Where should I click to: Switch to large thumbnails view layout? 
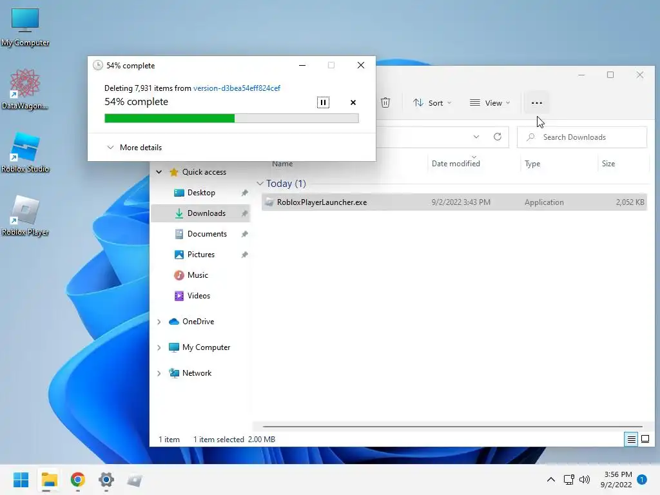(645, 440)
